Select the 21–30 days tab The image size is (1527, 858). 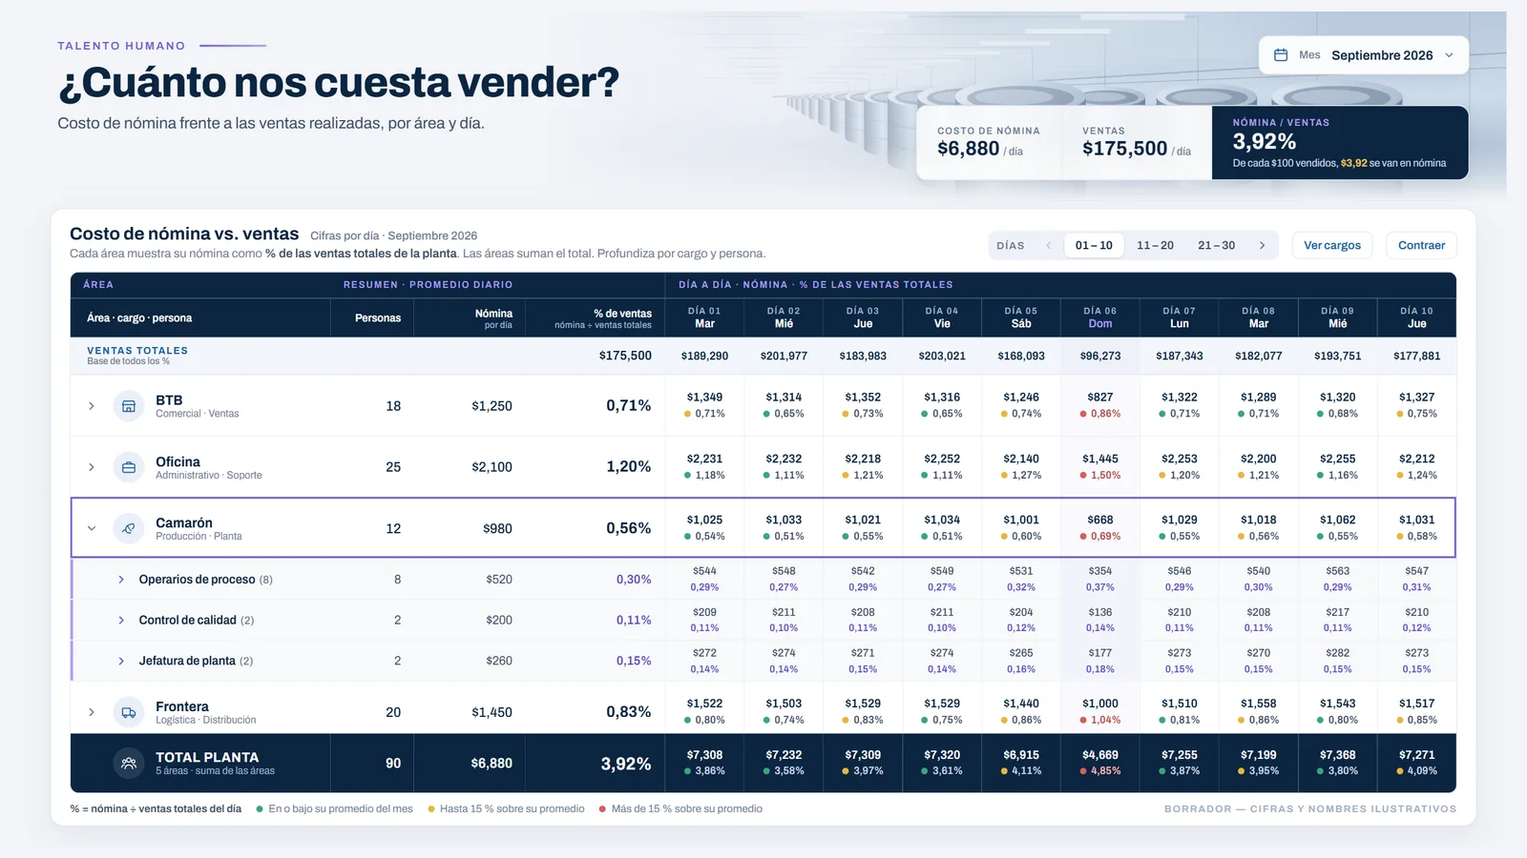coord(1216,245)
